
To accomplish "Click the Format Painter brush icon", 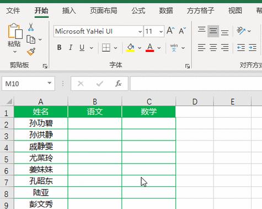I will click(31, 52).
